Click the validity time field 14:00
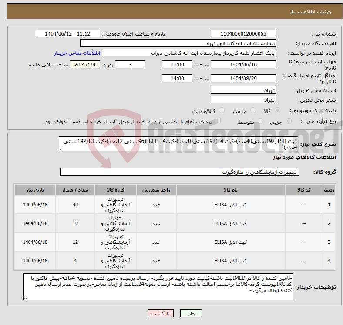The height and width of the screenshot is (325, 343). (x=177, y=78)
